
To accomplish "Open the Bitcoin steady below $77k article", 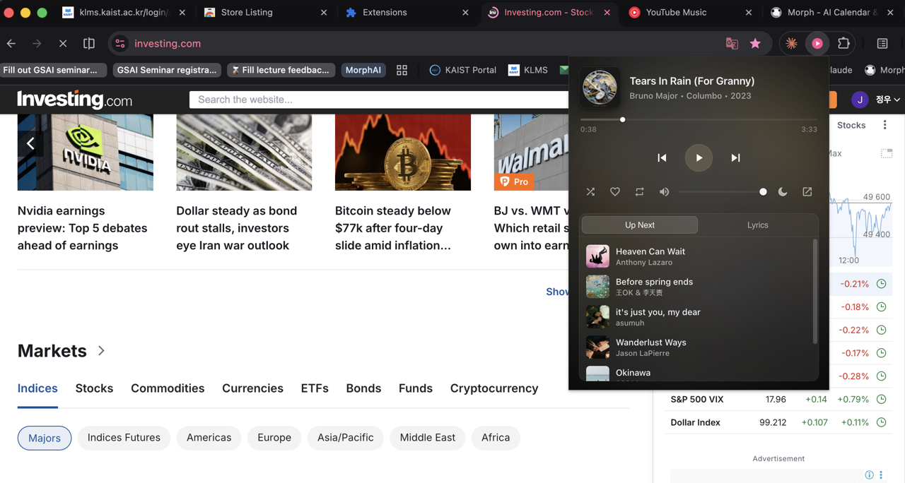I will click(393, 228).
